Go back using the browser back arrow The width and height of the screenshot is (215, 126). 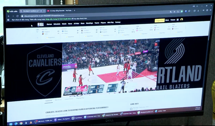click(9, 16)
